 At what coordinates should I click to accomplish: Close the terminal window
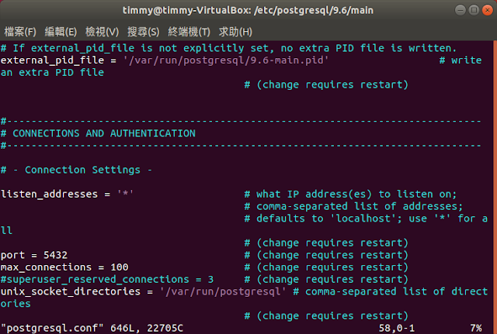click(x=488, y=10)
